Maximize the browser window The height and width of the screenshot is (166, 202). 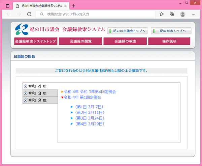pos(187,3)
